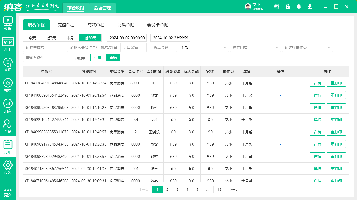Click the 纳客 logo
This screenshot has height=200, width=357.
[13, 7]
